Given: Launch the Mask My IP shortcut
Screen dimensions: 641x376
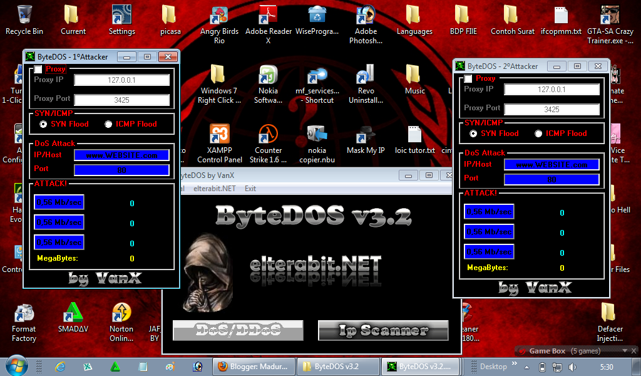Looking at the screenshot, I should click(x=366, y=139).
